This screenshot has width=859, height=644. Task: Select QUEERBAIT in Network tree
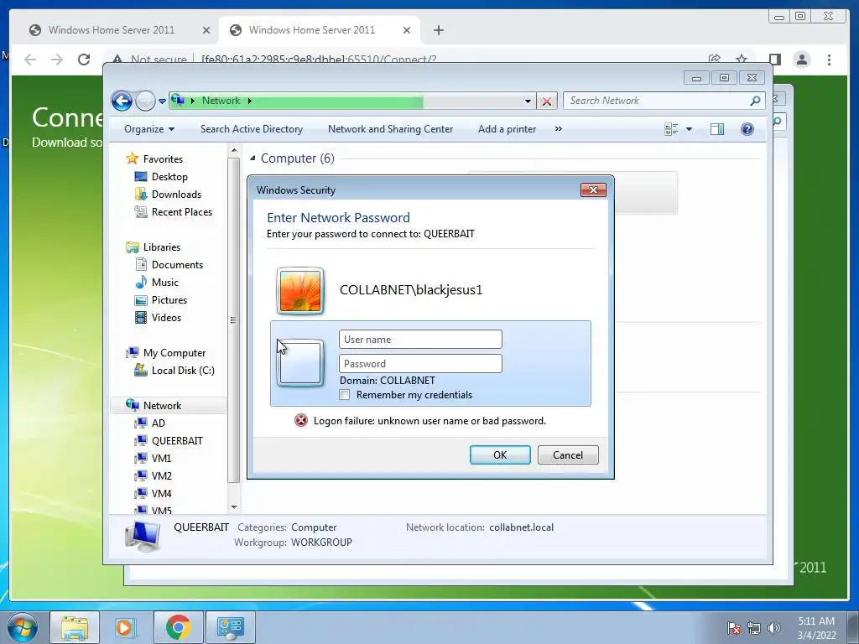click(x=177, y=441)
